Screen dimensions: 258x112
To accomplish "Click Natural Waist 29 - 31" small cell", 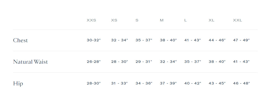I will [x=144, y=62].
